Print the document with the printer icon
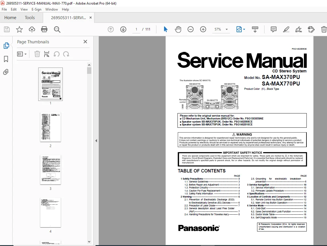 pyautogui.click(x=44, y=29)
